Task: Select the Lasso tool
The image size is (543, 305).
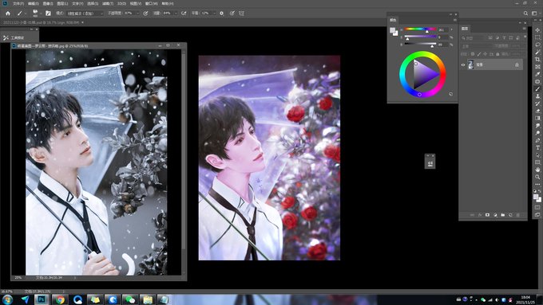Action: [x=537, y=45]
